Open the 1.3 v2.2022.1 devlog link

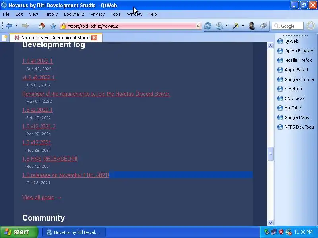click(37, 110)
